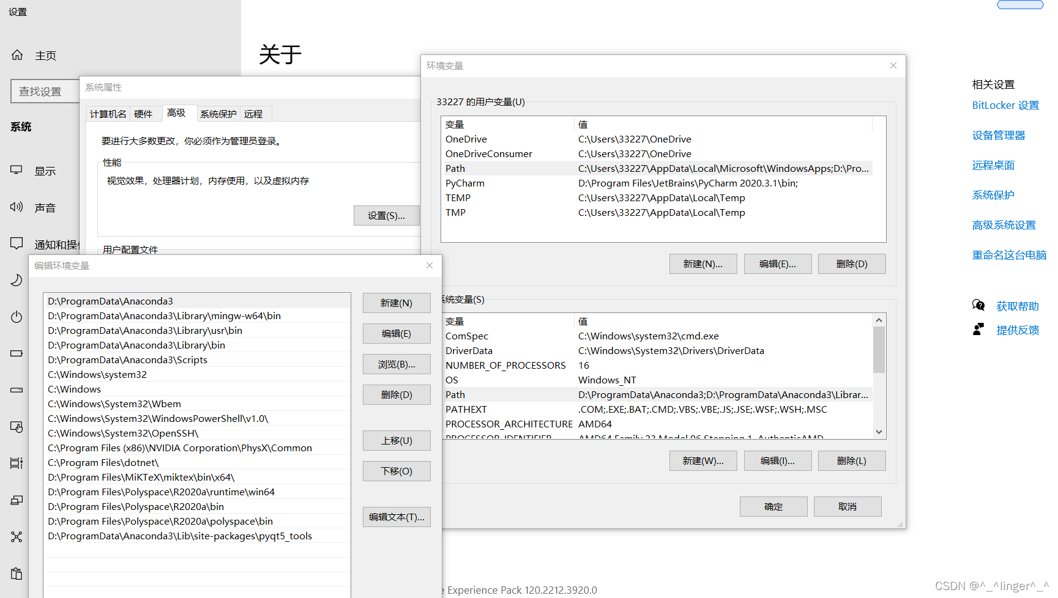
Task: Open the Shared experiences icon
Action: pos(17,537)
